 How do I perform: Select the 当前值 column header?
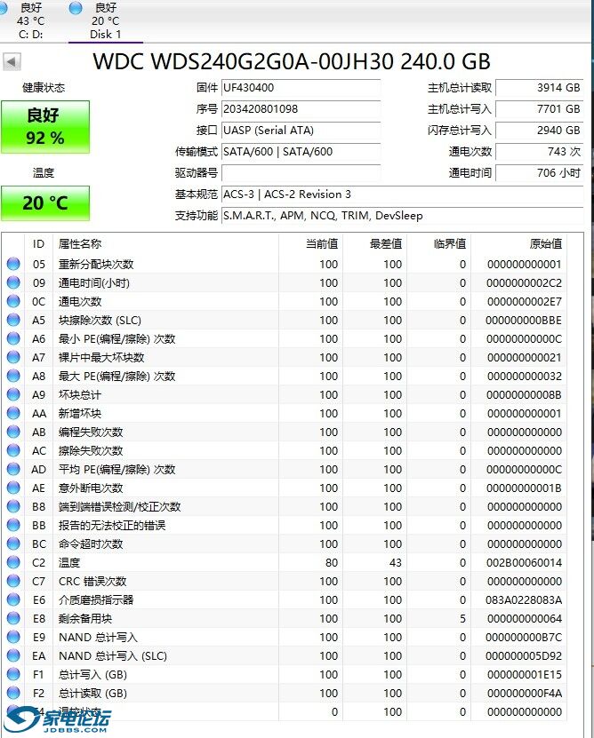coord(310,244)
